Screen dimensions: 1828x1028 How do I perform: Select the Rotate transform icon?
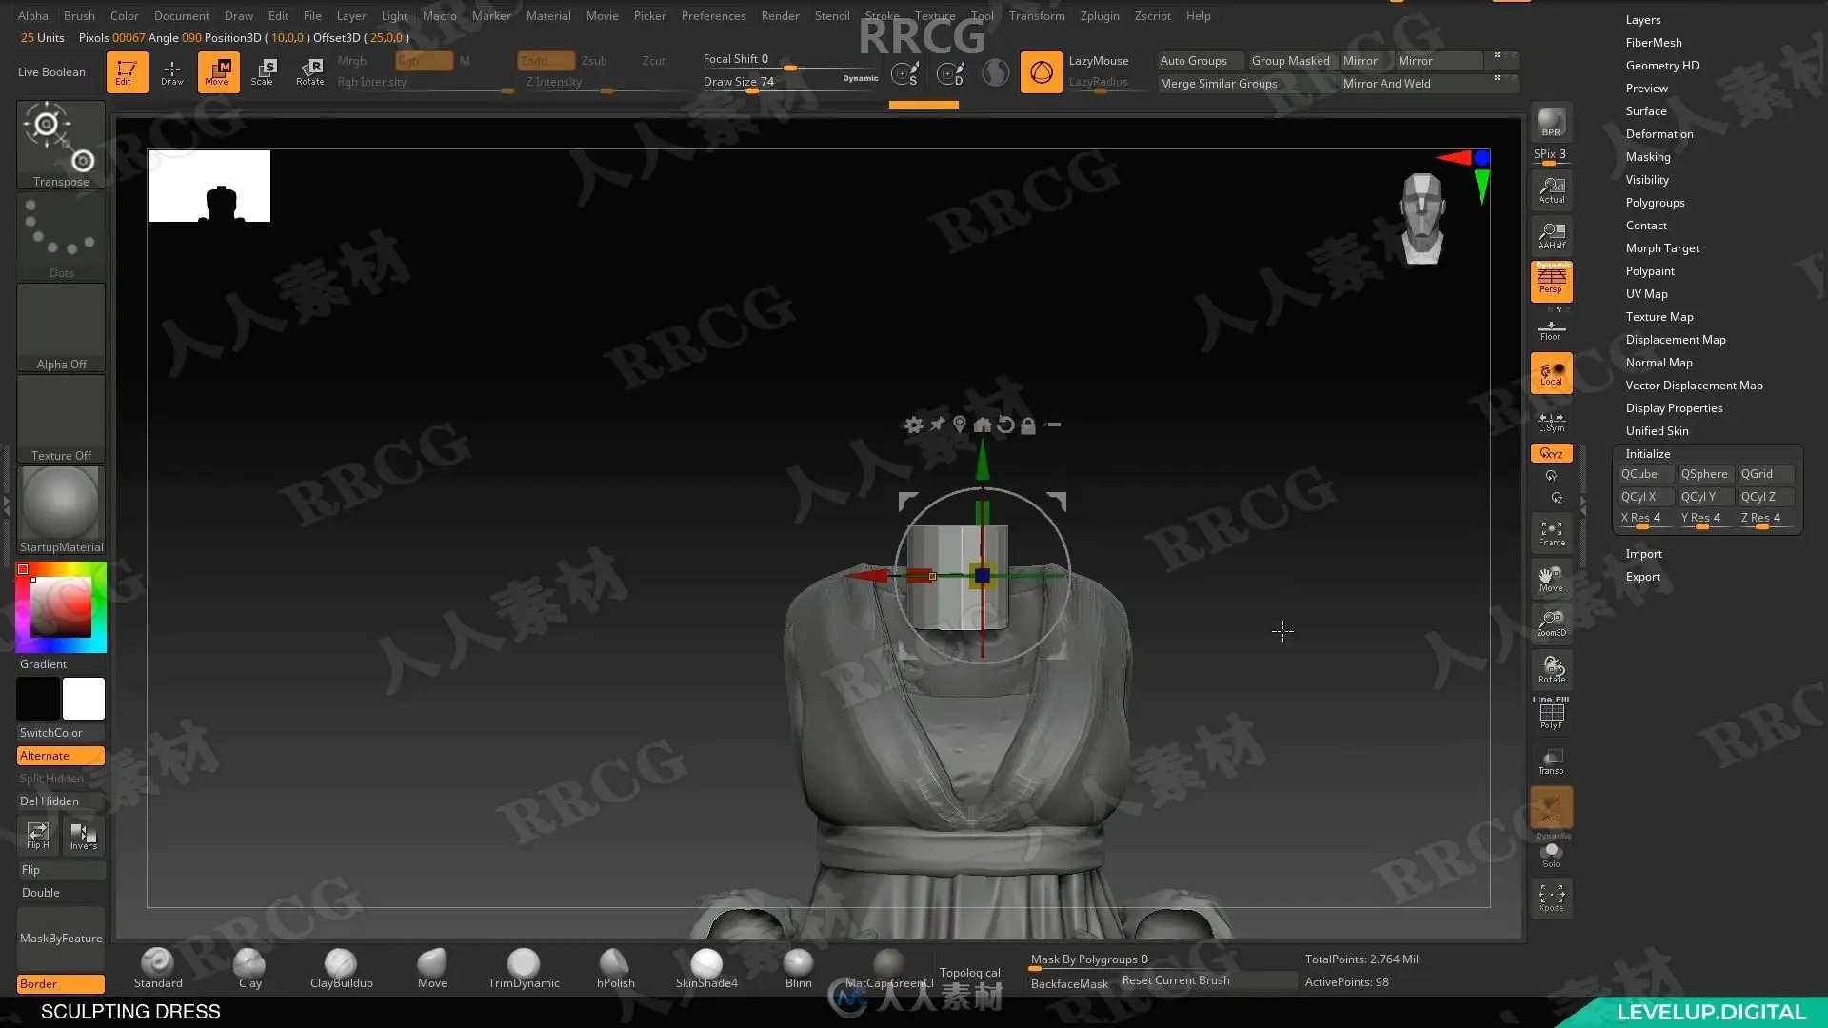coord(309,72)
